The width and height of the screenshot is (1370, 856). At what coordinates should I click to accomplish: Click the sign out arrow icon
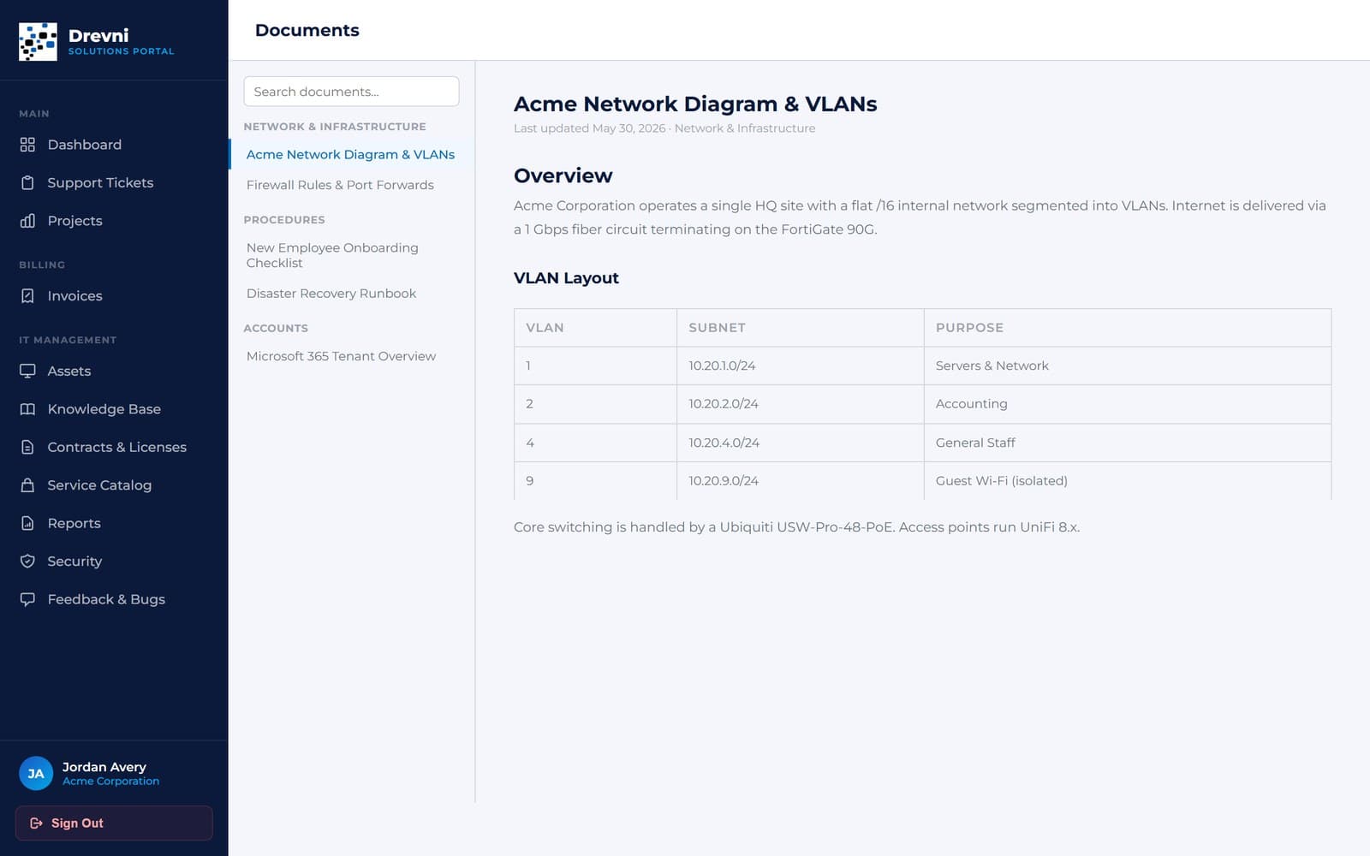36,823
